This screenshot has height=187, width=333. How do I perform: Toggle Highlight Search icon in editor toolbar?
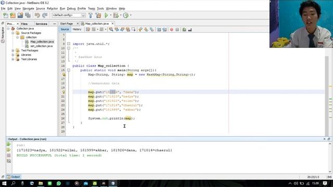tap(128, 30)
